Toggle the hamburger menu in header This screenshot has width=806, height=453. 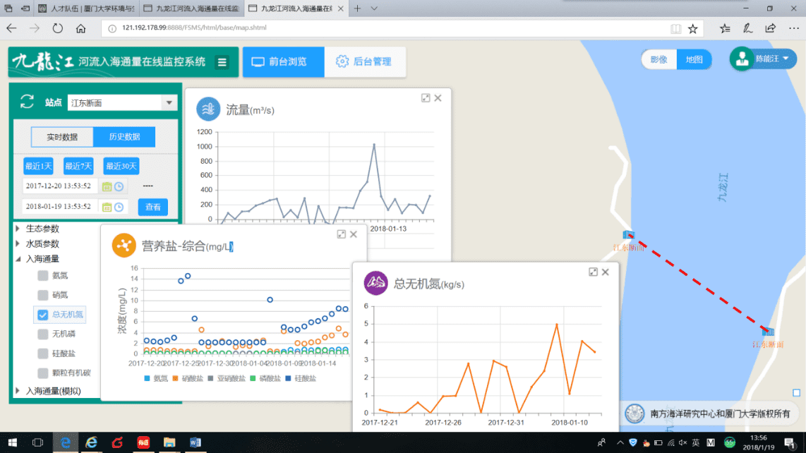pyautogui.click(x=222, y=62)
